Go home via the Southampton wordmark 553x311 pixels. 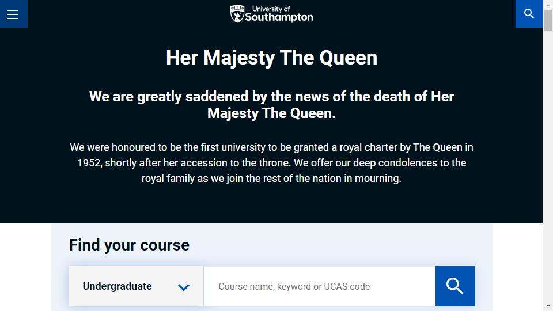pos(279,17)
